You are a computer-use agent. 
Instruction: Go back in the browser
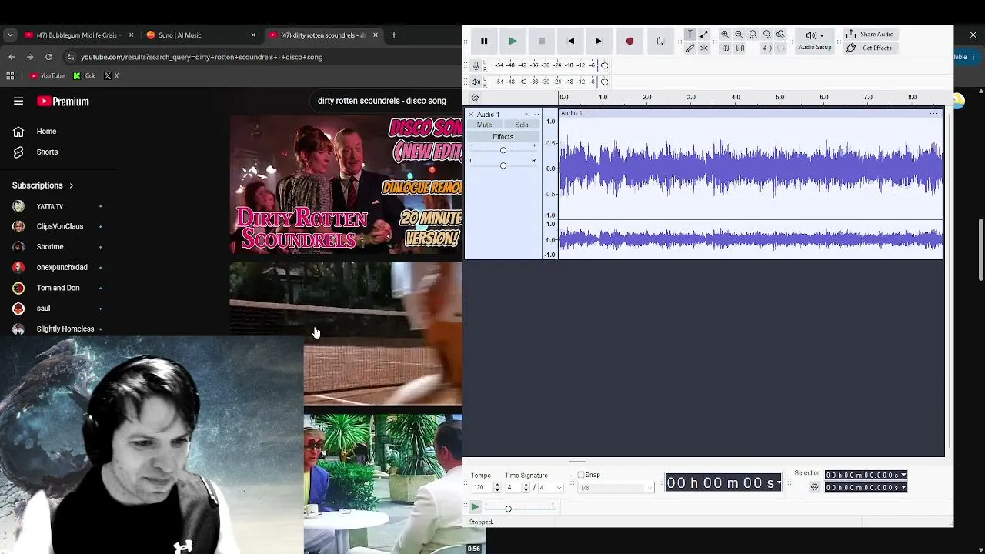point(12,57)
